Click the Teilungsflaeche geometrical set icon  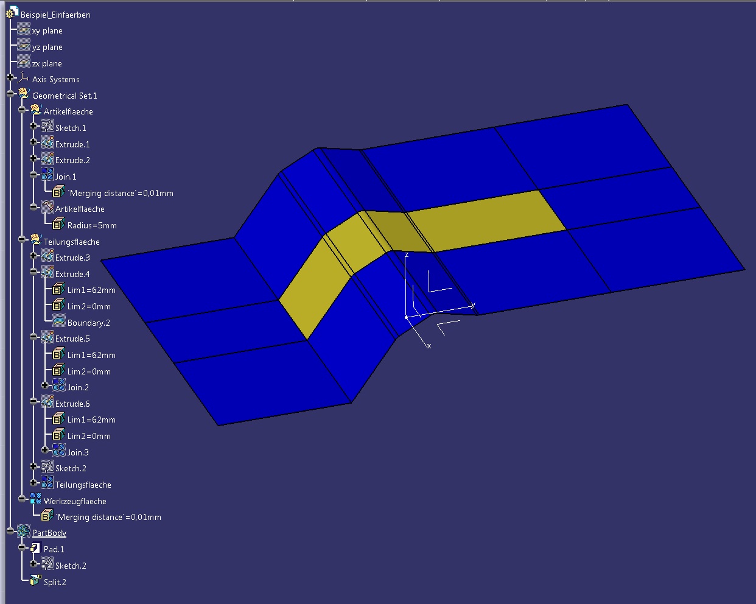coord(35,241)
